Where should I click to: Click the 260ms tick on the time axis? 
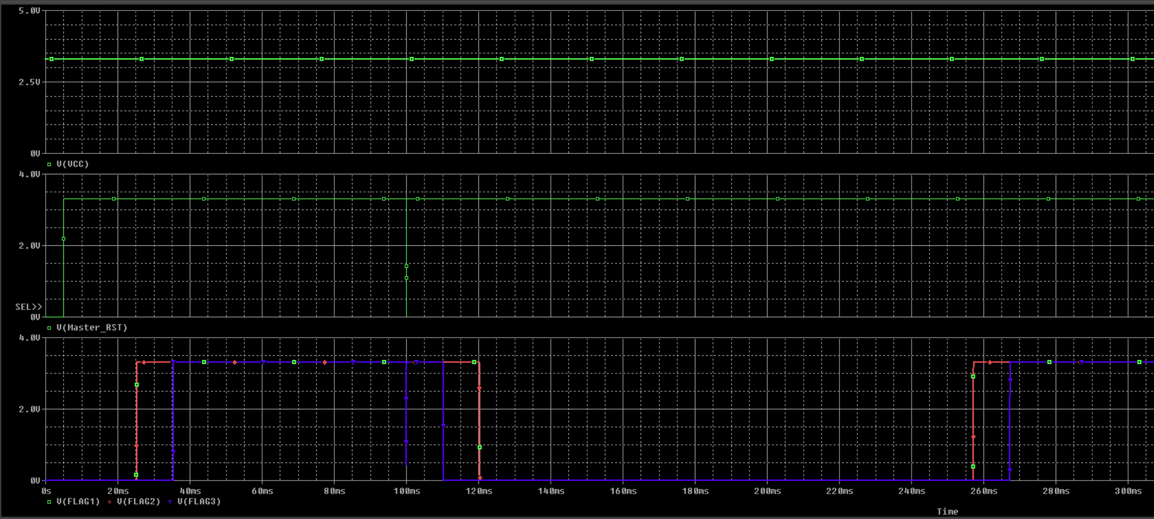click(984, 491)
